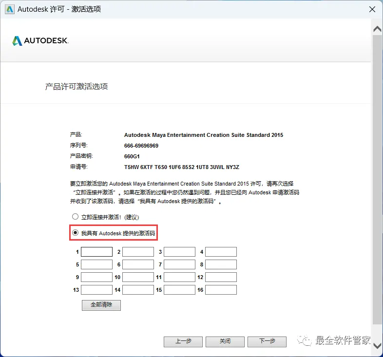Click the '申请号:' label
This screenshot has height=357, width=383.
(x=79, y=167)
